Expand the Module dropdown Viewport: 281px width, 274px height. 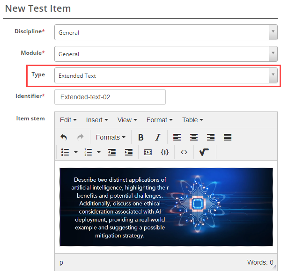click(273, 54)
